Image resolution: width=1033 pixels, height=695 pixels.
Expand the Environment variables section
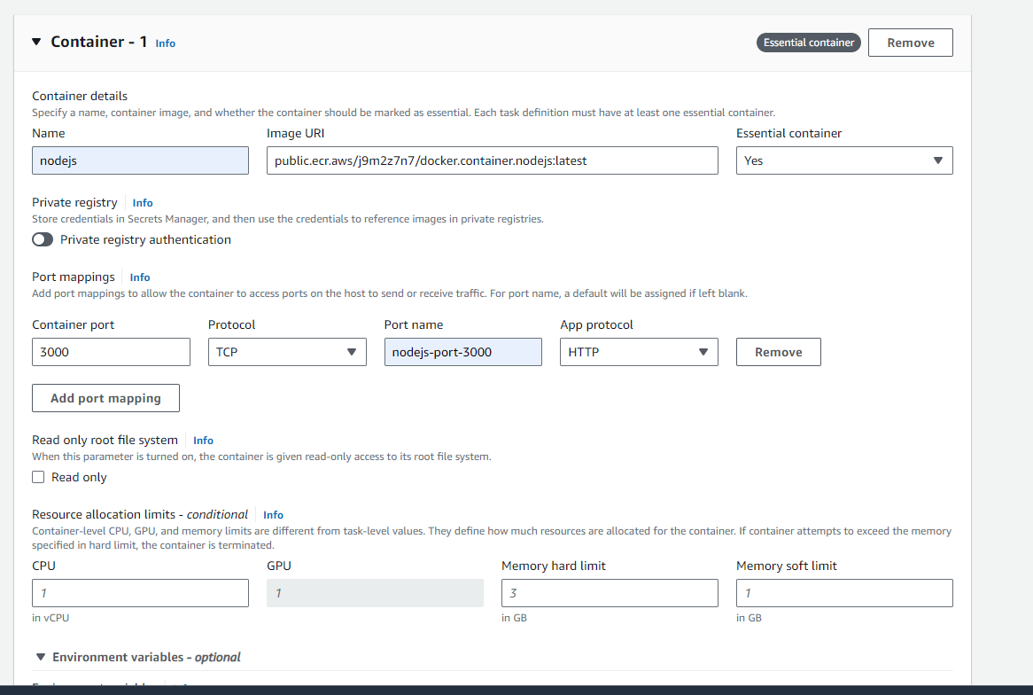pos(41,657)
